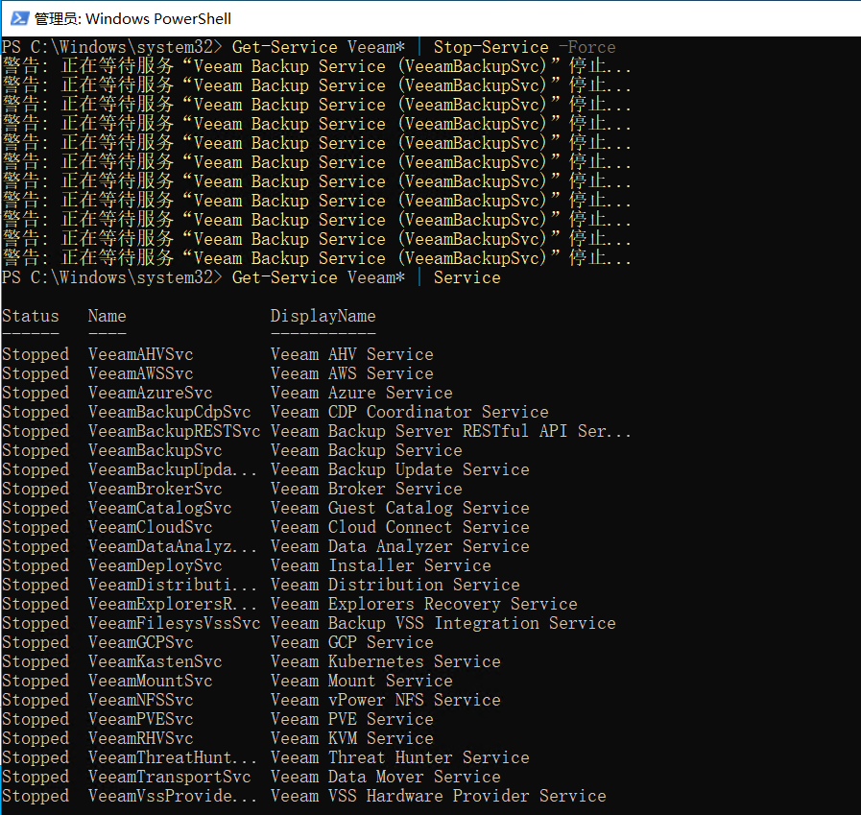861x815 pixels.
Task: Click service name 'VeeamDeploySvc'
Action: click(155, 565)
